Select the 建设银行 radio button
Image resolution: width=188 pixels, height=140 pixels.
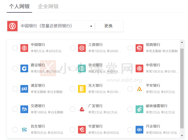(x=15, y=68)
